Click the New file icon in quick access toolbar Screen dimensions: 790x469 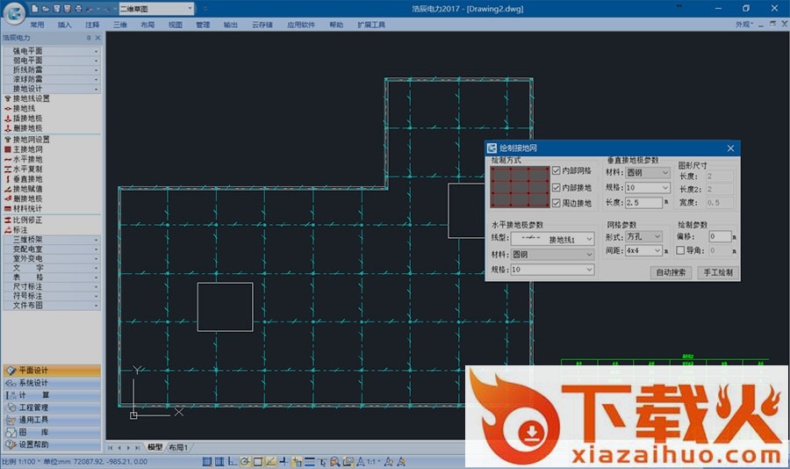pos(34,9)
